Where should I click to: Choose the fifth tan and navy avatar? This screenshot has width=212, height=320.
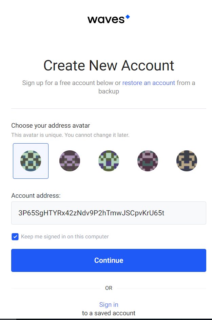click(x=187, y=161)
